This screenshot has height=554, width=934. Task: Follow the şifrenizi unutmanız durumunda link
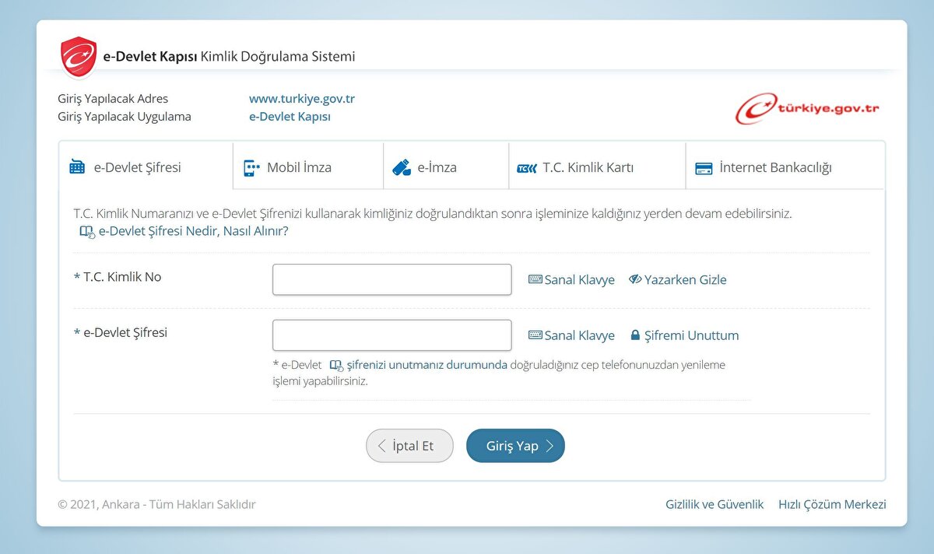[427, 364]
